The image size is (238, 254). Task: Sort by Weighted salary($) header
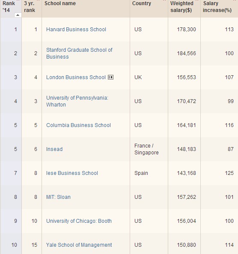(182, 7)
